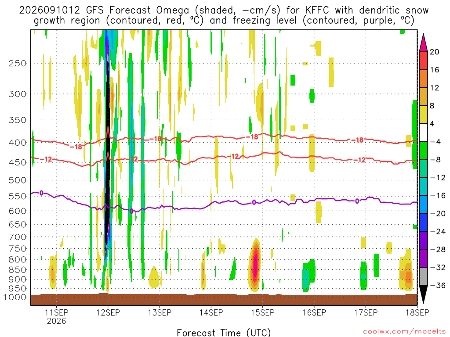
Task: Click the green colorbar segment near -8
Action: coord(423,151)
